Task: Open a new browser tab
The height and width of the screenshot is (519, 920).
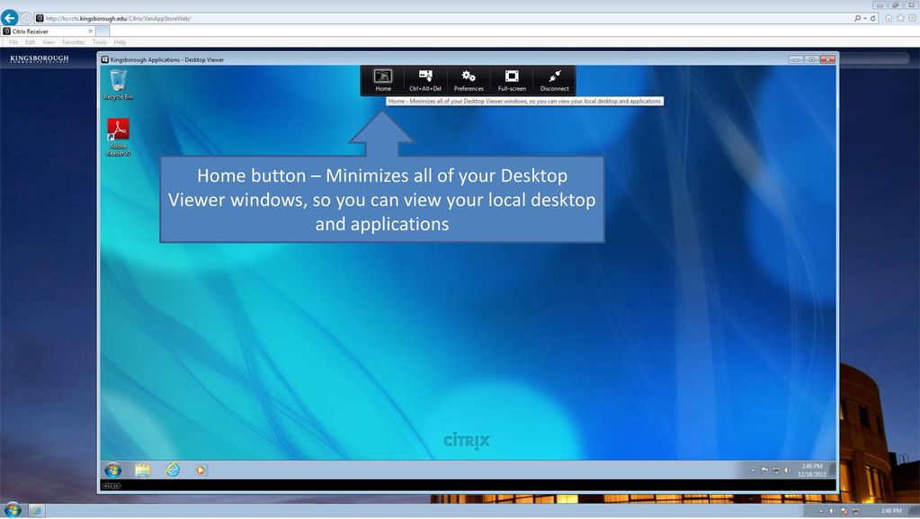Action: pyautogui.click(x=103, y=31)
